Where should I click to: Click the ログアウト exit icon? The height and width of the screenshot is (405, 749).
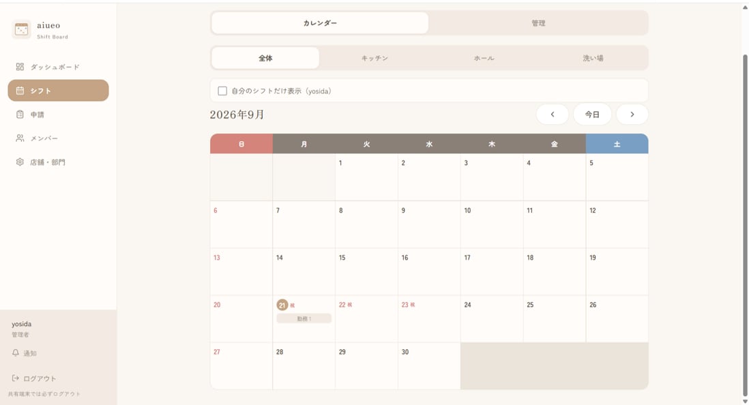(15, 378)
